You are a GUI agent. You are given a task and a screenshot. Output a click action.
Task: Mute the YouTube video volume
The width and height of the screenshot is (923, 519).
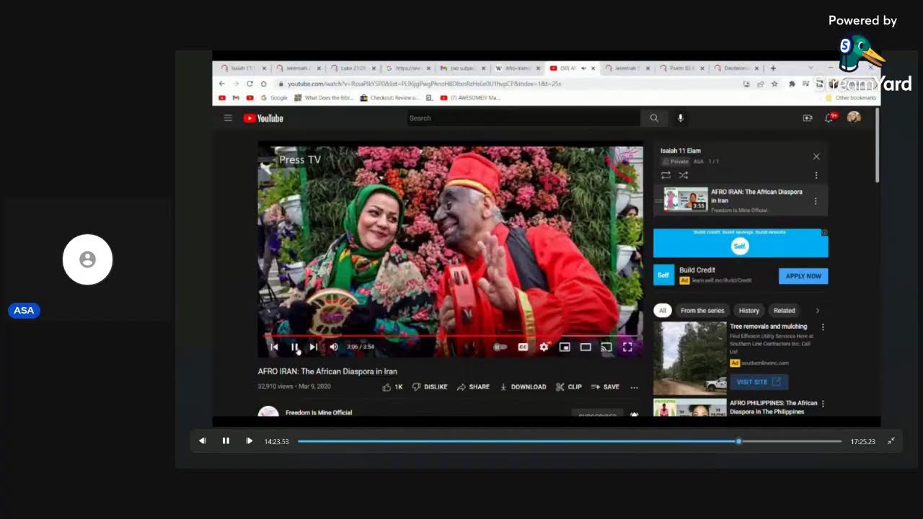coord(334,347)
